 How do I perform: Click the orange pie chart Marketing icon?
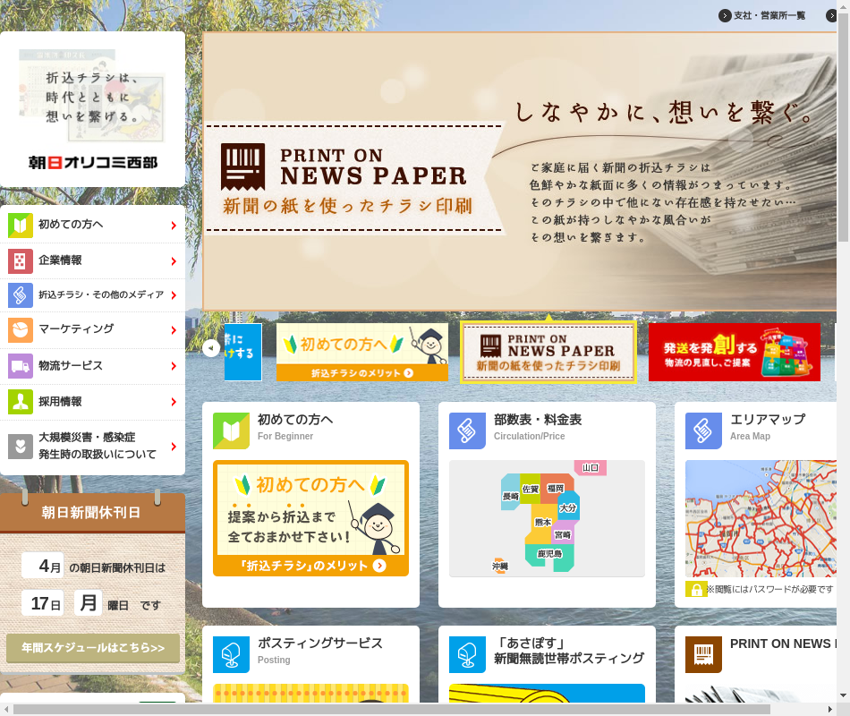tap(20, 329)
